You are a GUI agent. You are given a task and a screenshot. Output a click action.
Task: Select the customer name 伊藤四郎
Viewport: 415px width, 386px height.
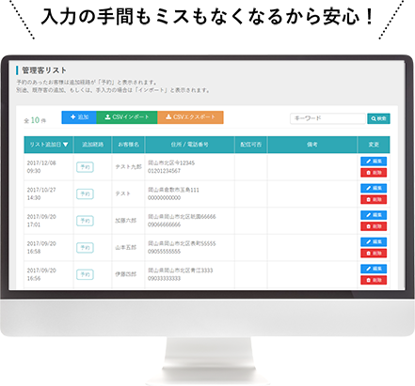(125, 274)
